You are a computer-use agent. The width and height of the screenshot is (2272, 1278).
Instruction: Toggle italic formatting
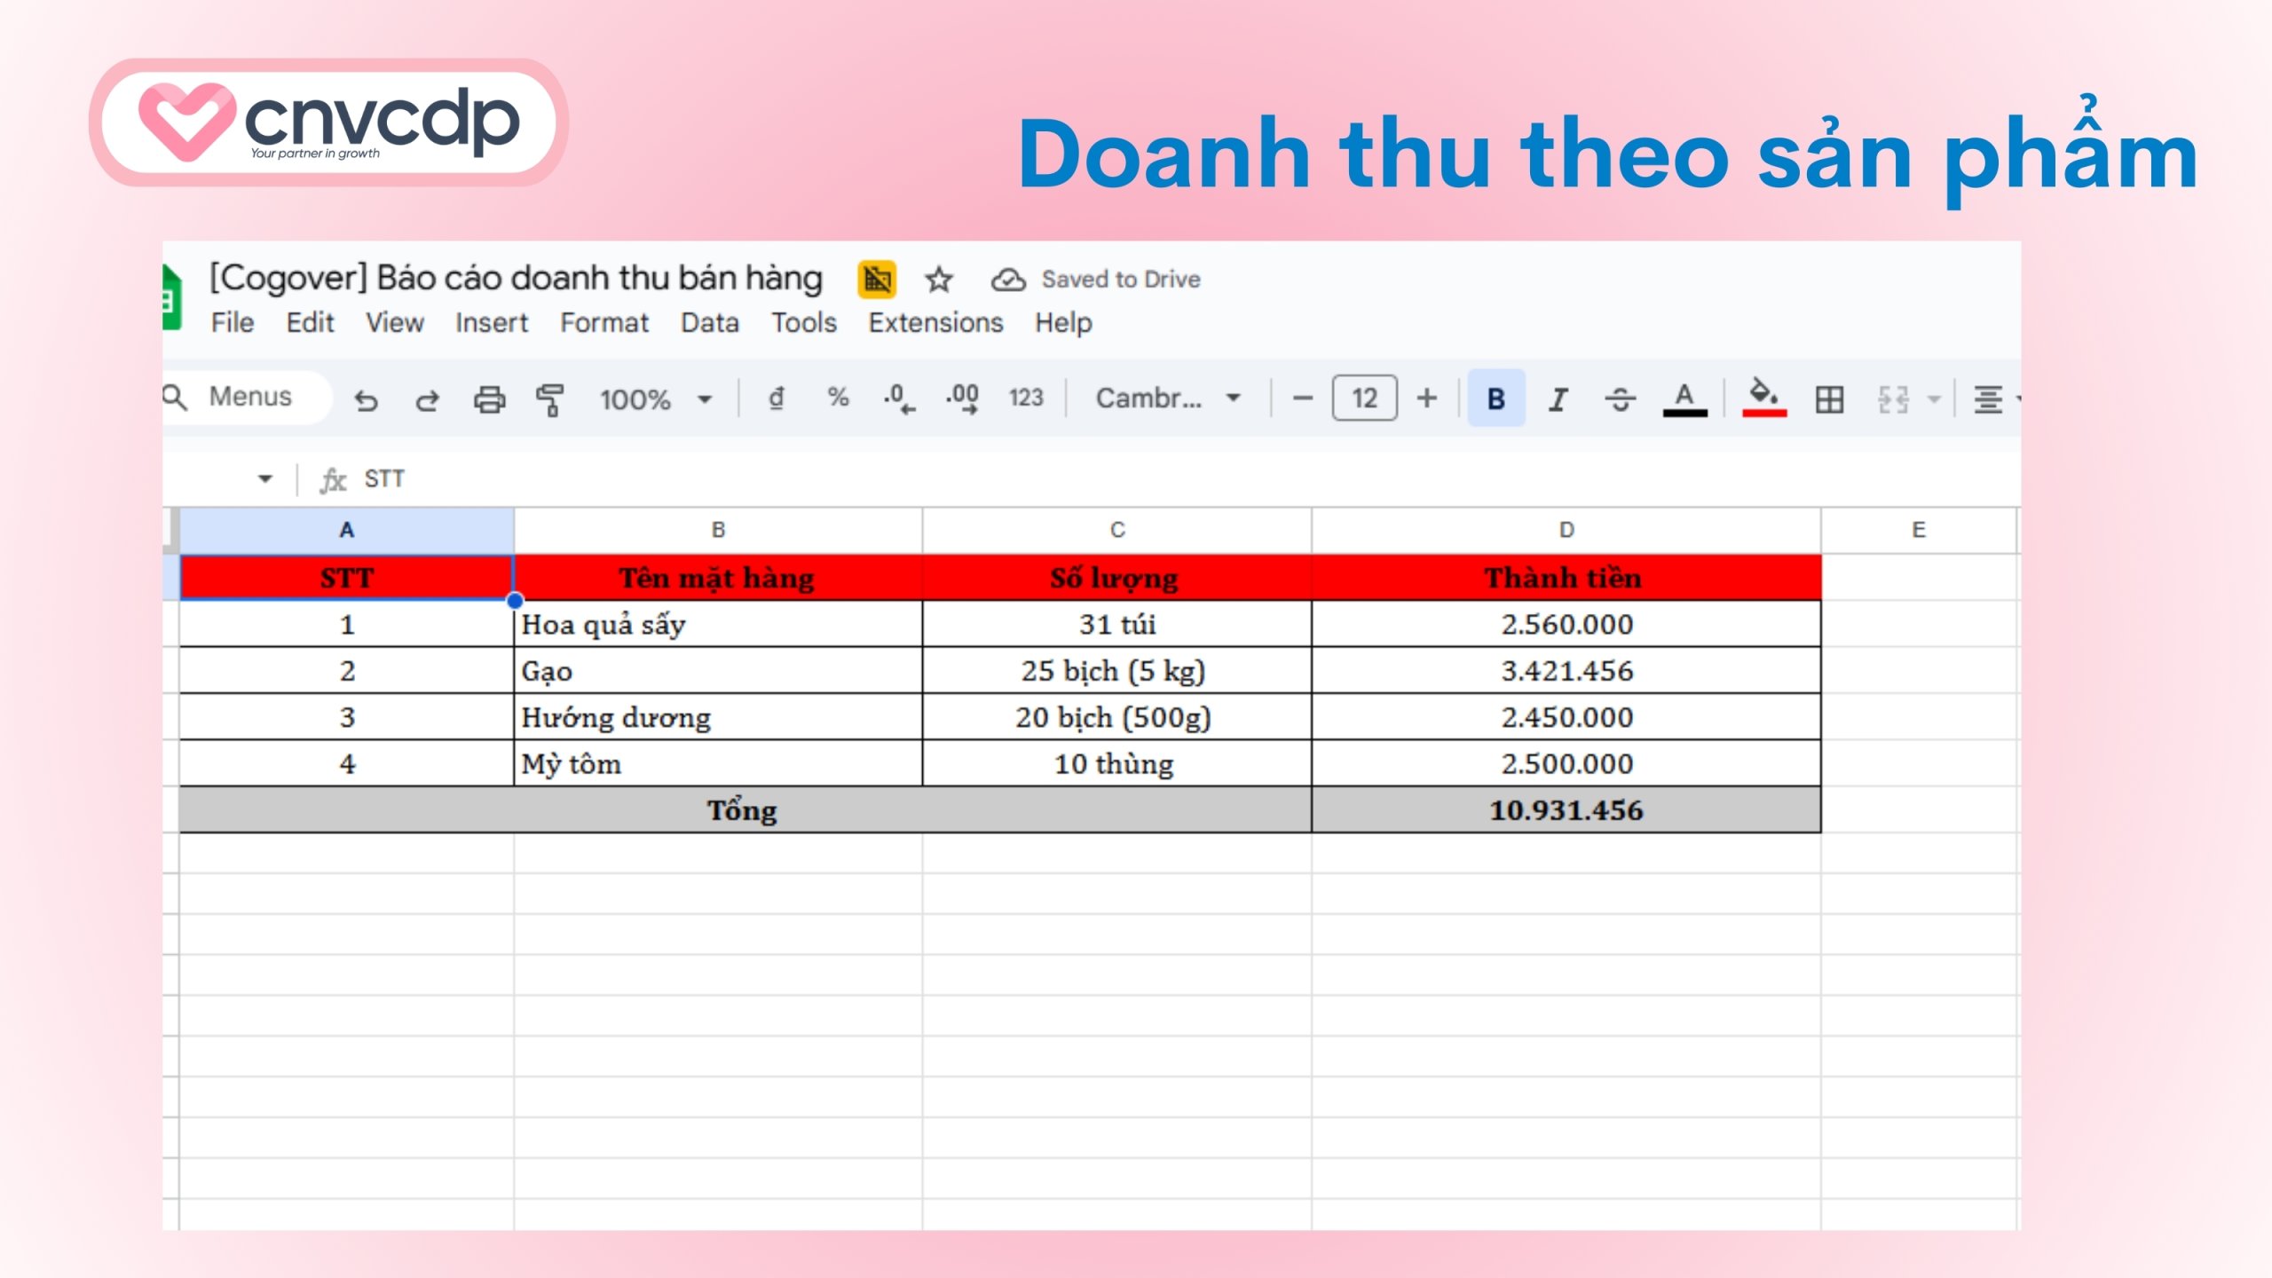point(1556,399)
